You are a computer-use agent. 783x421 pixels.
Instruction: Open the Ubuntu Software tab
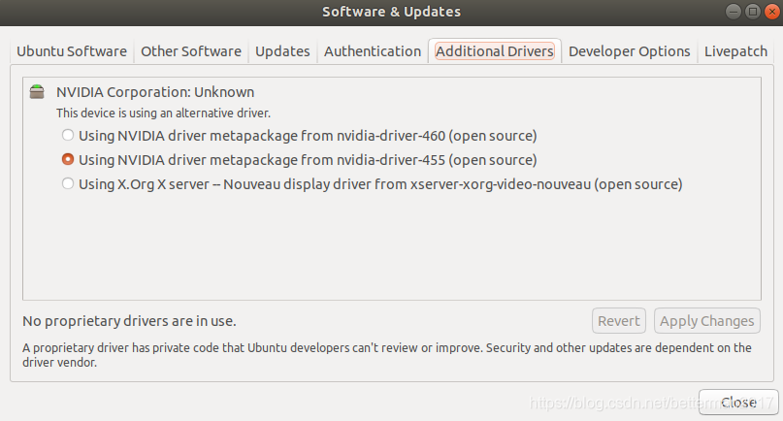(x=72, y=51)
